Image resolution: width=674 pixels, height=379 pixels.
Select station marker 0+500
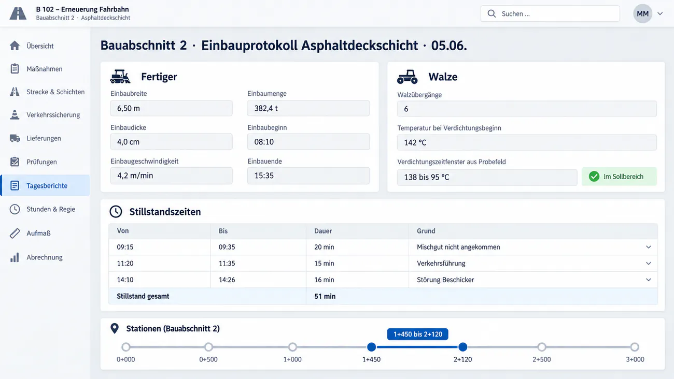pos(208,347)
